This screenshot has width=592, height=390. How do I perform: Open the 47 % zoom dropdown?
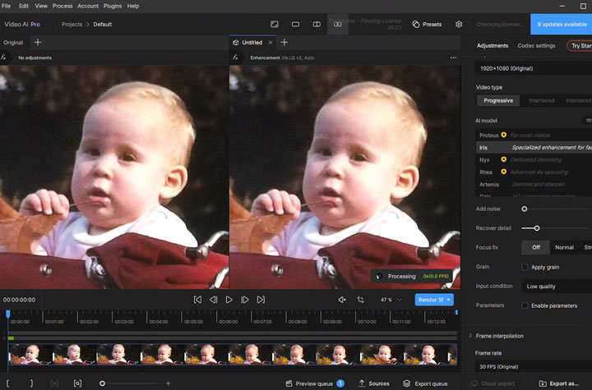[391, 300]
